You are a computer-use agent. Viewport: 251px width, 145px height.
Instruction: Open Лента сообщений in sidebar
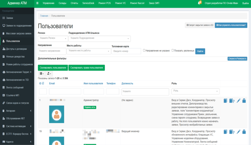tap(17, 88)
